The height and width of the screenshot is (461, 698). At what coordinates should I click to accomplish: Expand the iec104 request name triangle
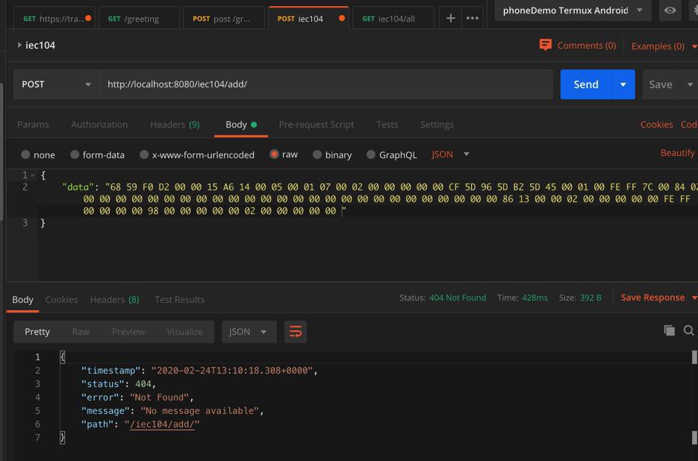[x=19, y=45]
